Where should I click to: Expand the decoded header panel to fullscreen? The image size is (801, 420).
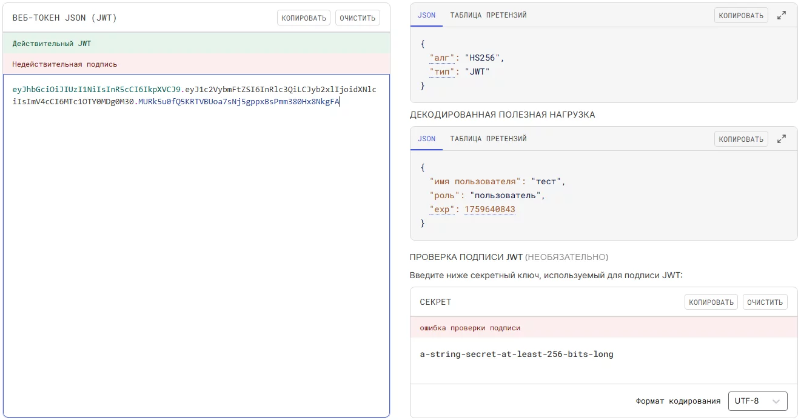(782, 15)
